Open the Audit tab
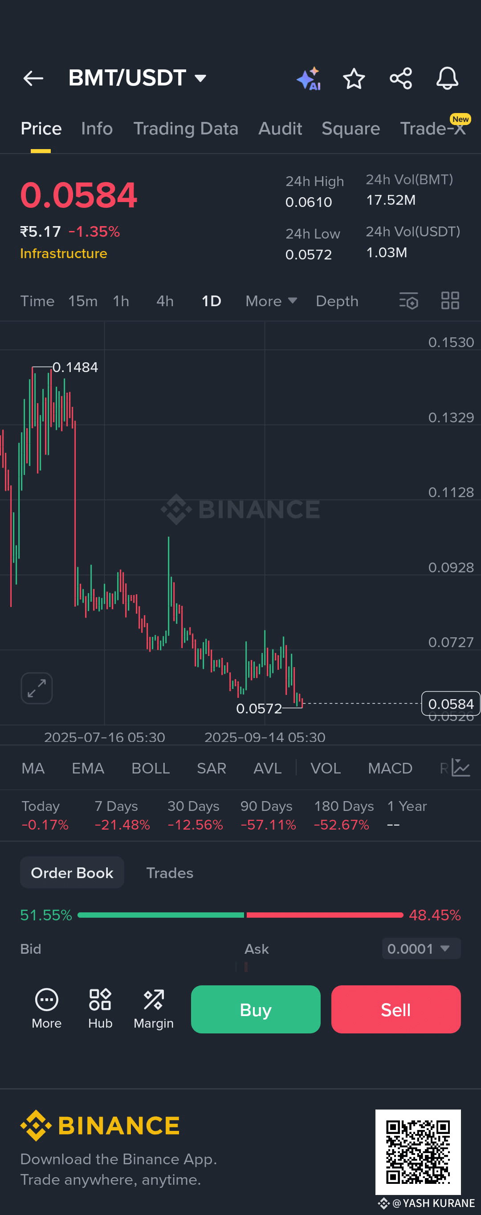Screen dimensions: 481x1215 coord(280,129)
